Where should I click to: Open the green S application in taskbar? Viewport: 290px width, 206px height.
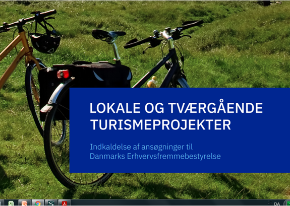pos(51,203)
